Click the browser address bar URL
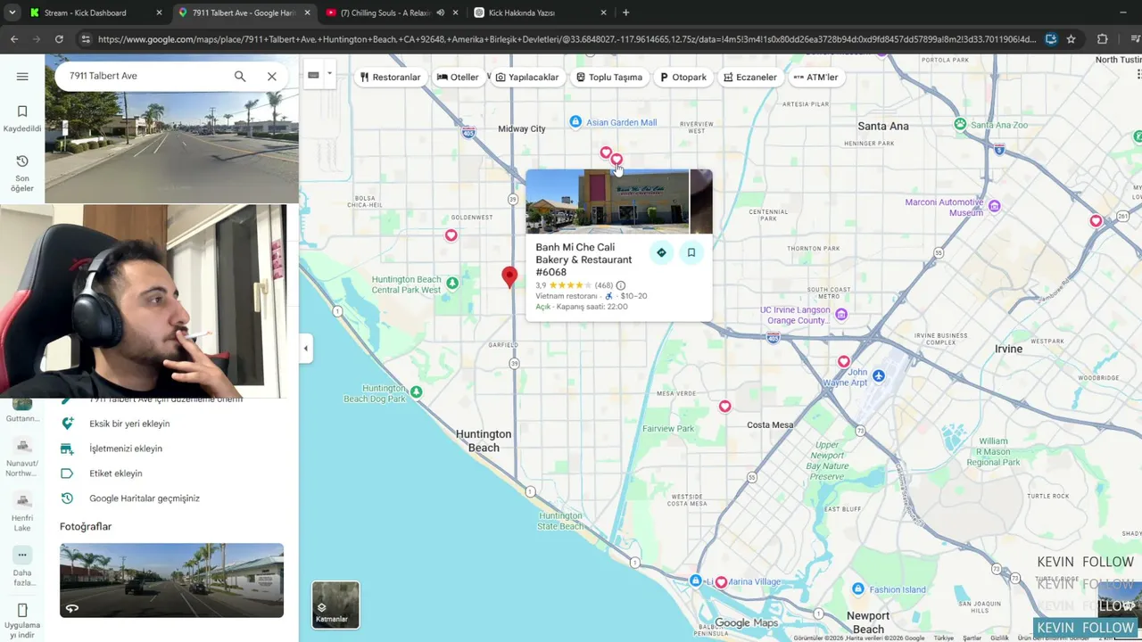Image resolution: width=1142 pixels, height=642 pixels. (x=567, y=39)
